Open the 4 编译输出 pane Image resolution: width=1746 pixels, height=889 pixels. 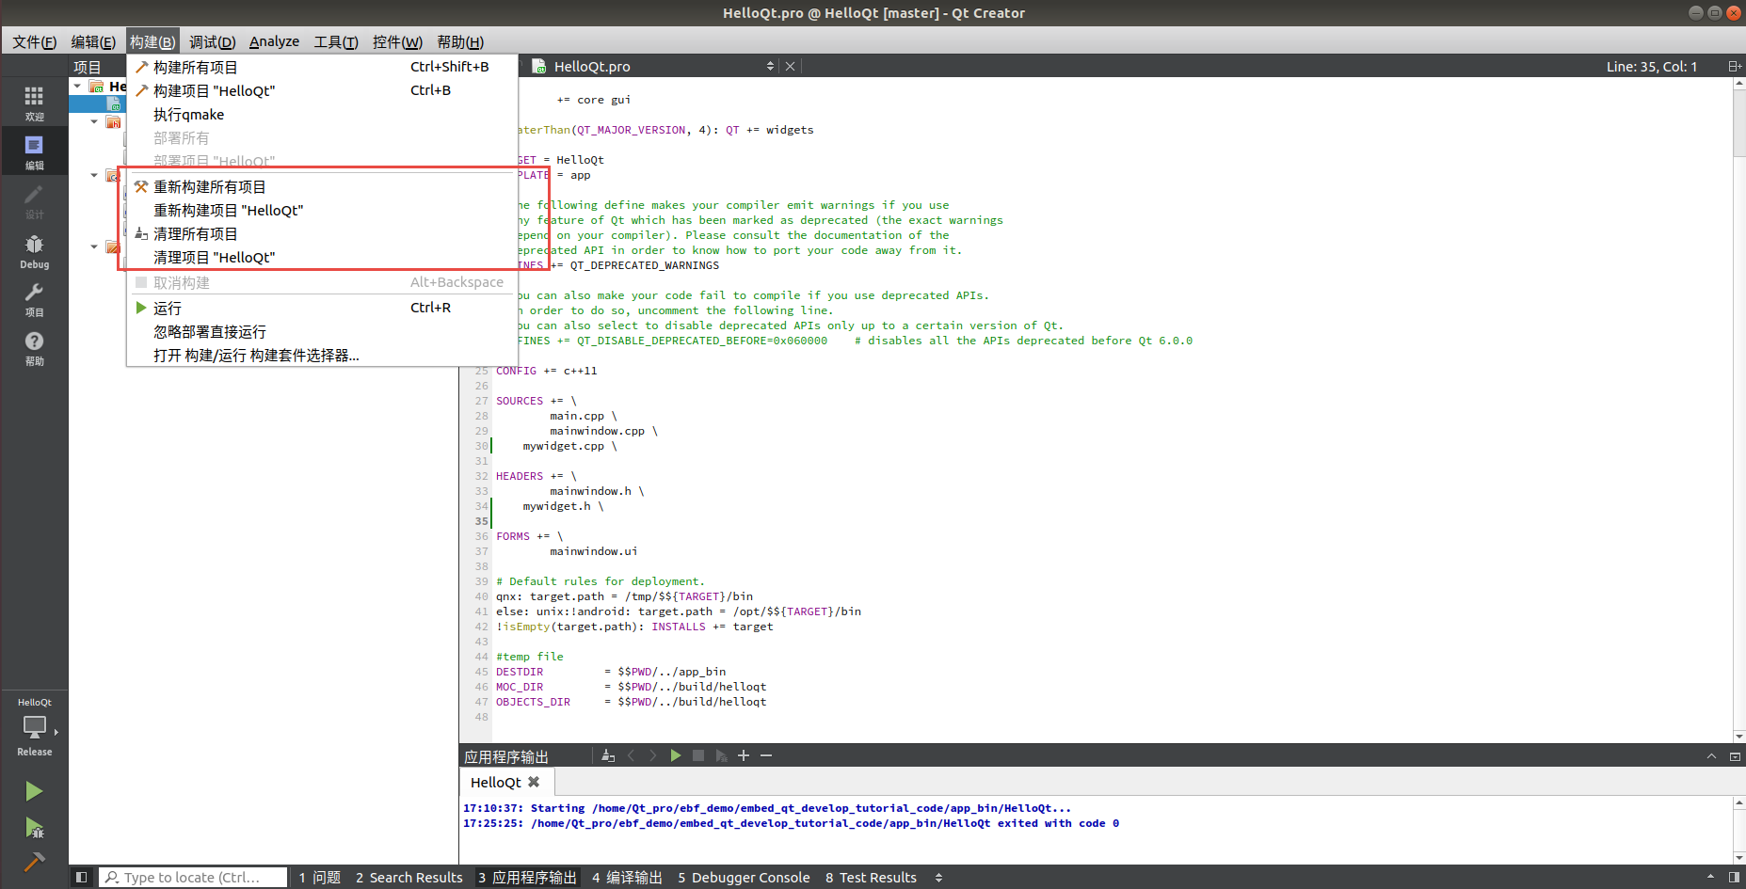[627, 878]
